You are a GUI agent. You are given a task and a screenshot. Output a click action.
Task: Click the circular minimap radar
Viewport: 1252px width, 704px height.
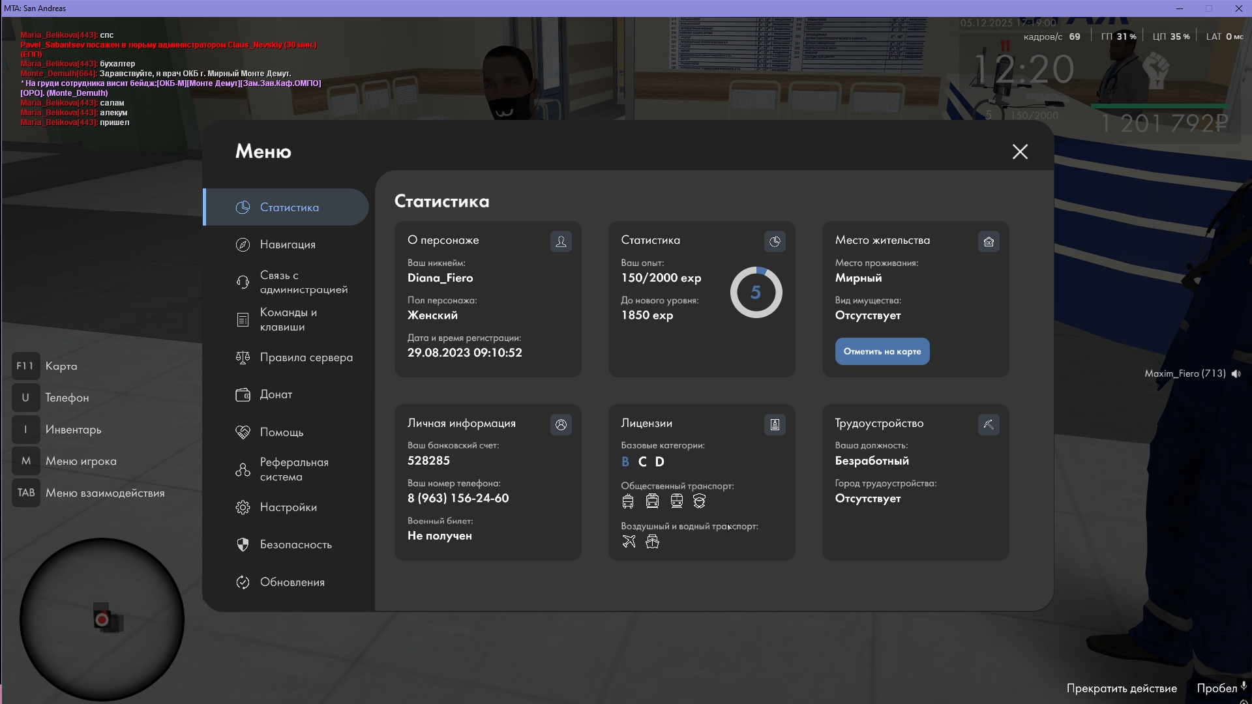102,619
